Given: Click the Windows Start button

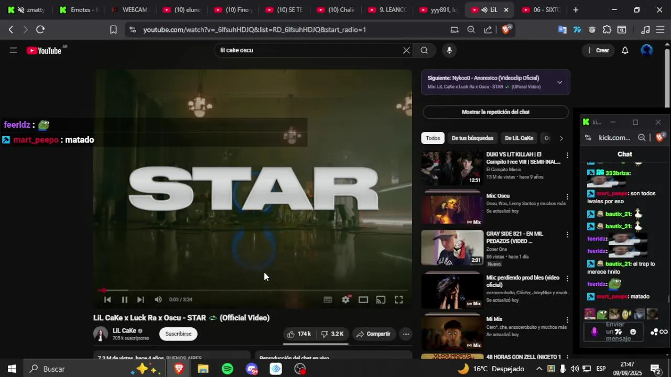Looking at the screenshot, I should click(x=12, y=369).
